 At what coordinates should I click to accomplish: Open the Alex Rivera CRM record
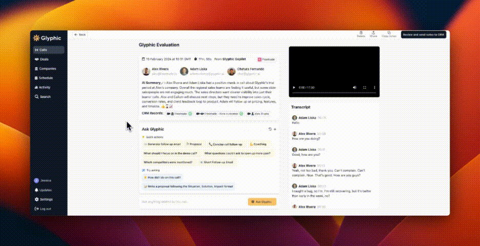[258, 114]
